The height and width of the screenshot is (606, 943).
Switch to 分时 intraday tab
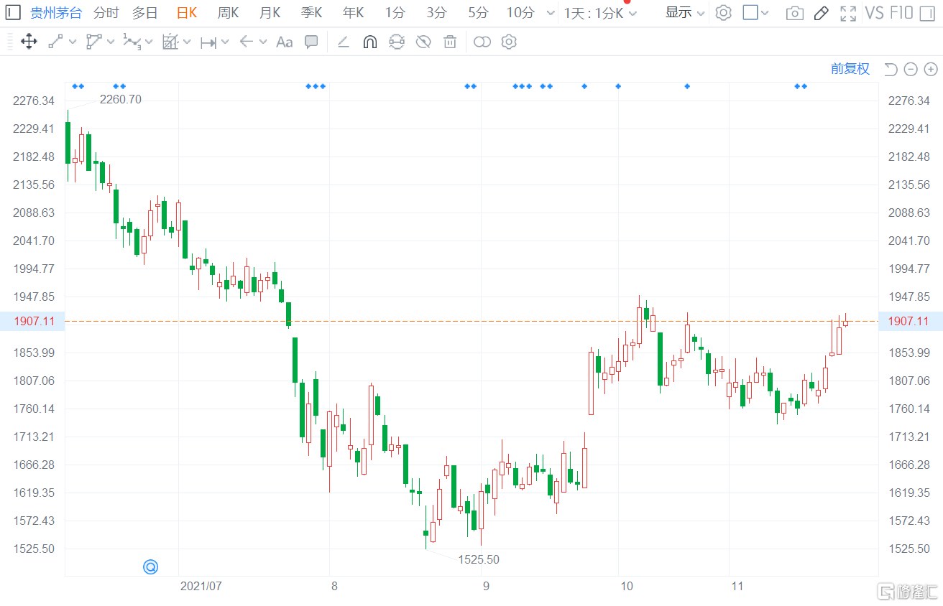106,12
